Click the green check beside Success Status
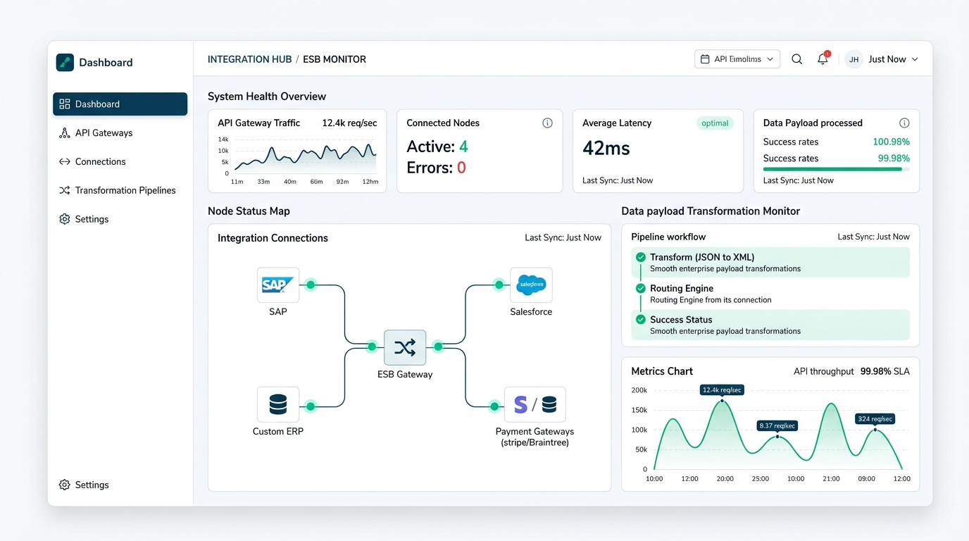The height and width of the screenshot is (541, 969). 641,319
